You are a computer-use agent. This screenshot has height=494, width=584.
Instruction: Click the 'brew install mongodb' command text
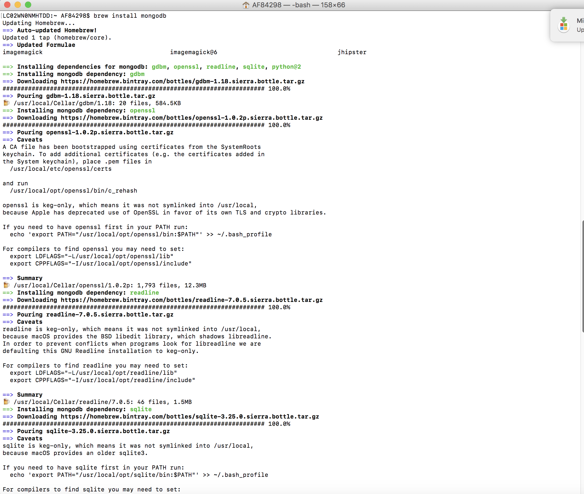(x=130, y=16)
